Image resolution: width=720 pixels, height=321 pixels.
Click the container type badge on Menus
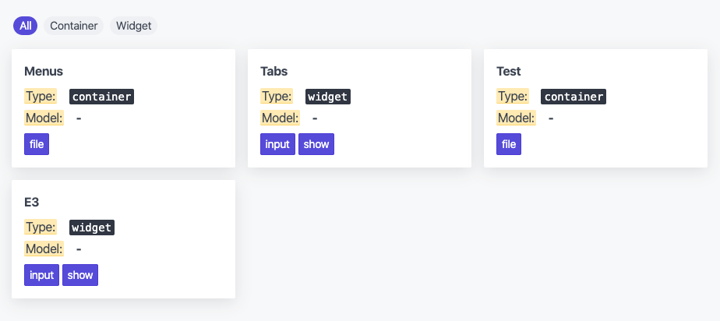tap(102, 97)
